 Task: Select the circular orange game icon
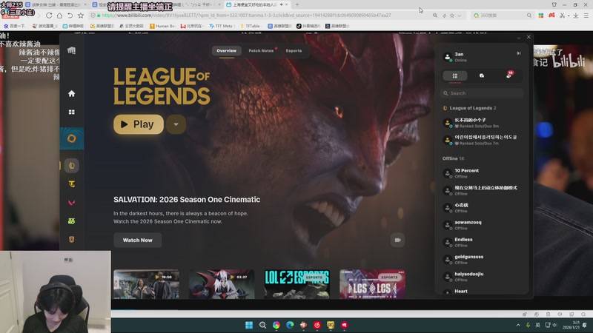click(x=71, y=138)
